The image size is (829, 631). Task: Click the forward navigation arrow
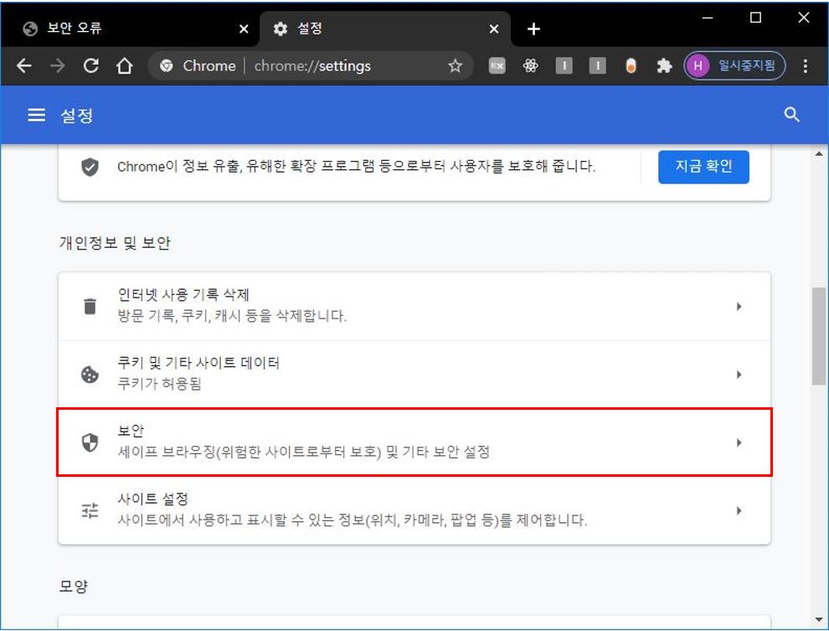pyautogui.click(x=57, y=66)
